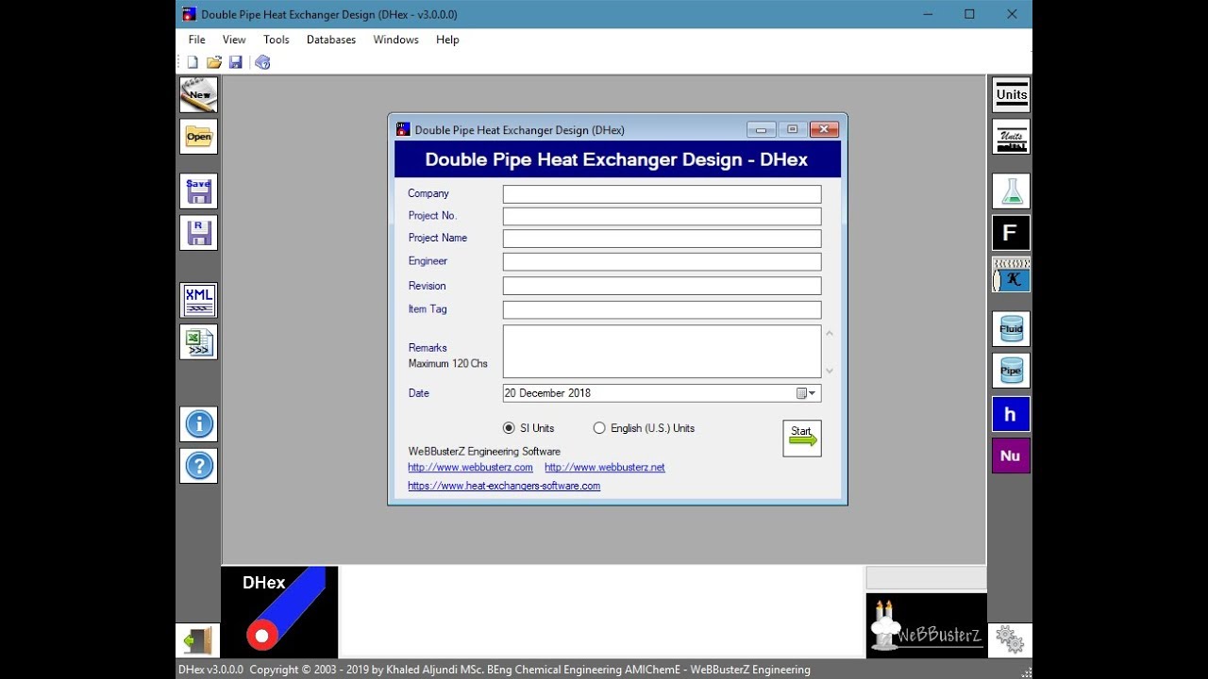Screen dimensions: 1208x679
Task: Export to Excel using the spreadsheet icon
Action: click(199, 342)
